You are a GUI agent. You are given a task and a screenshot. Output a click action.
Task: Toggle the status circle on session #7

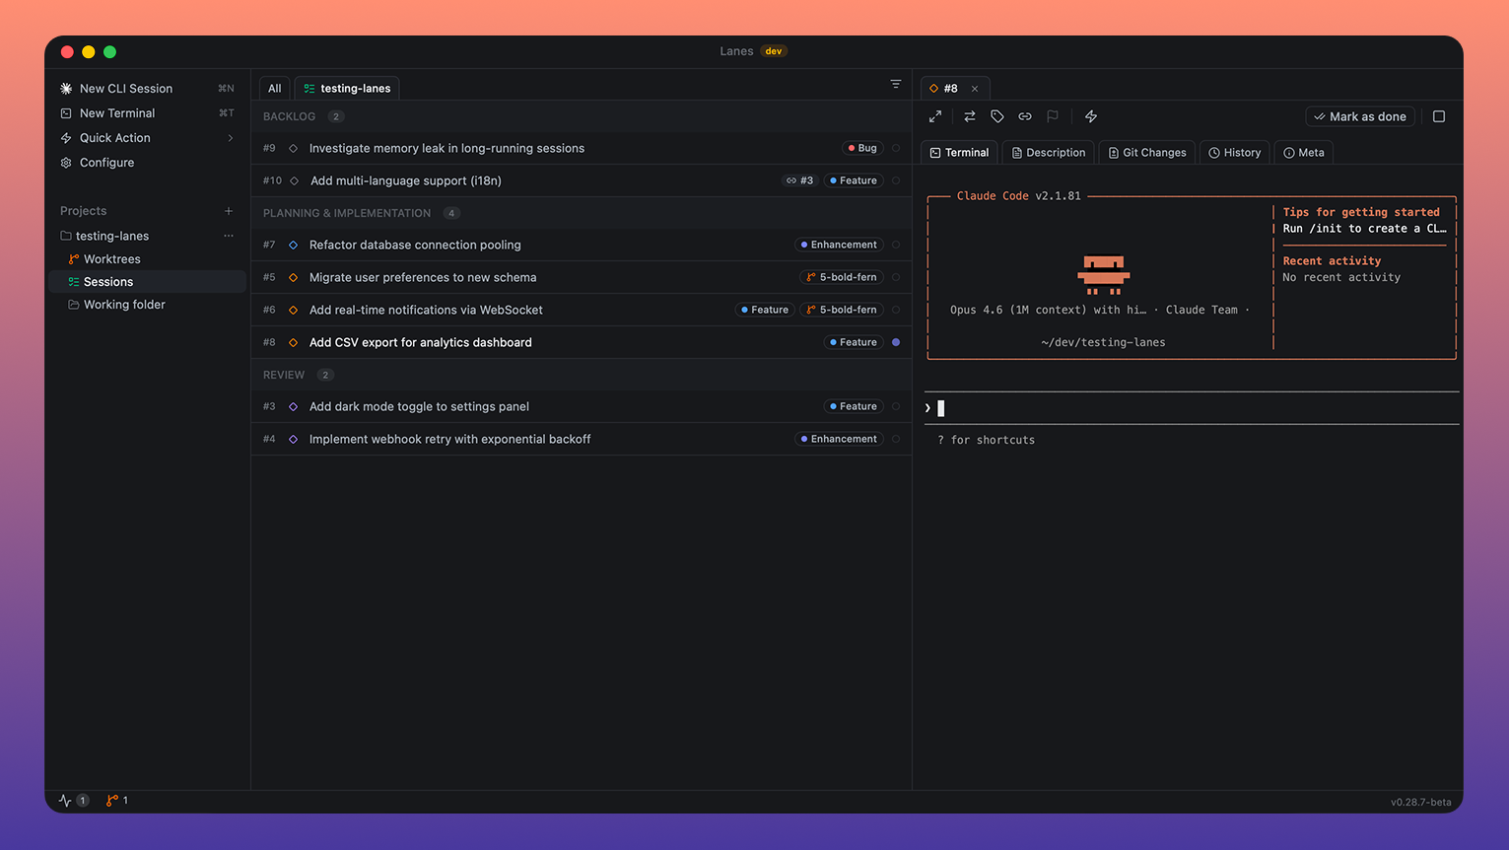896,245
